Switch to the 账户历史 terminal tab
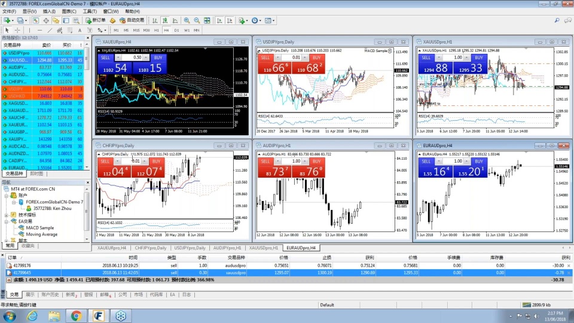 50,294
